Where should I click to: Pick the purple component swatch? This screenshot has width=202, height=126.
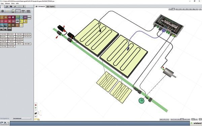tap(25, 17)
